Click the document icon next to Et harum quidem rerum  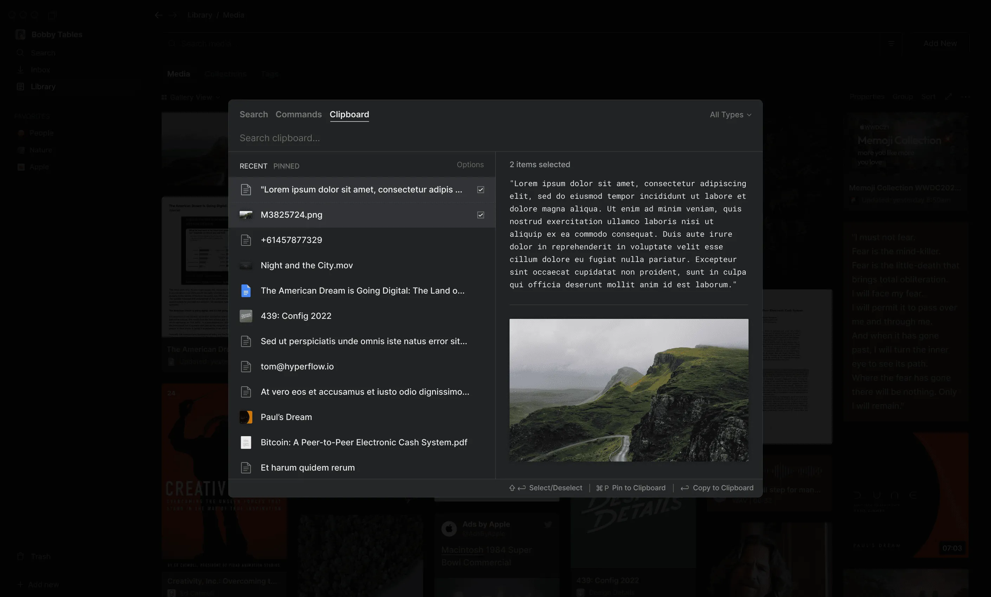(246, 468)
